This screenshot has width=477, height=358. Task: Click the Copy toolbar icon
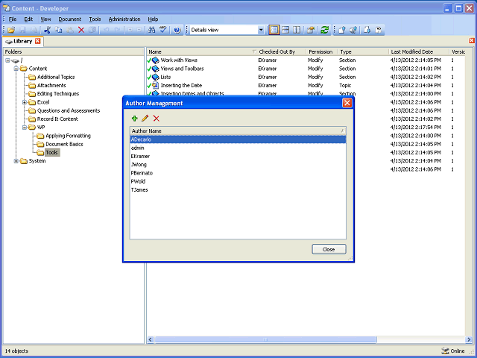click(58, 30)
